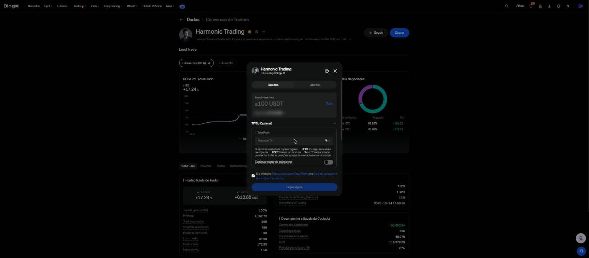This screenshot has width=589, height=258.
Task: Click the Investimento total amount field
Action: click(x=289, y=103)
